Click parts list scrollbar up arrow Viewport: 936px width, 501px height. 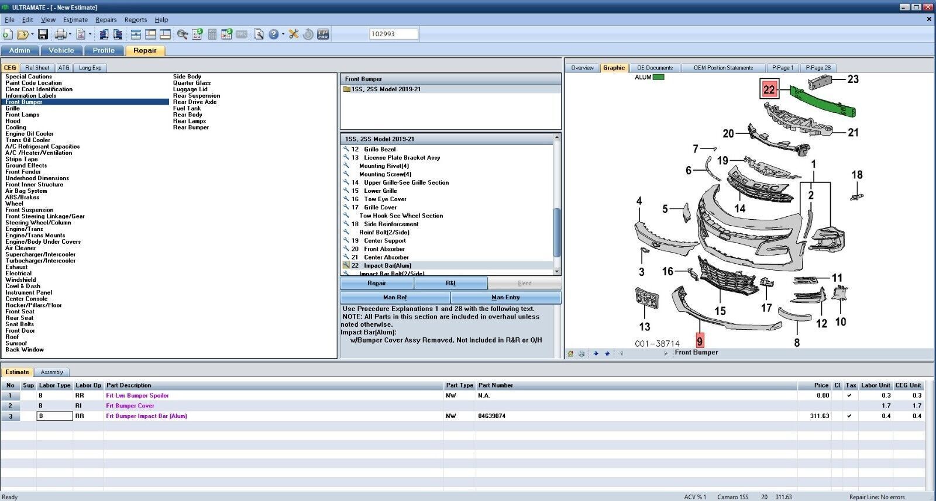[x=557, y=137]
